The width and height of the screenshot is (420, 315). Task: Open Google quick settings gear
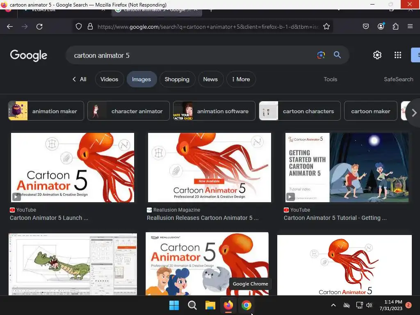click(x=377, y=55)
